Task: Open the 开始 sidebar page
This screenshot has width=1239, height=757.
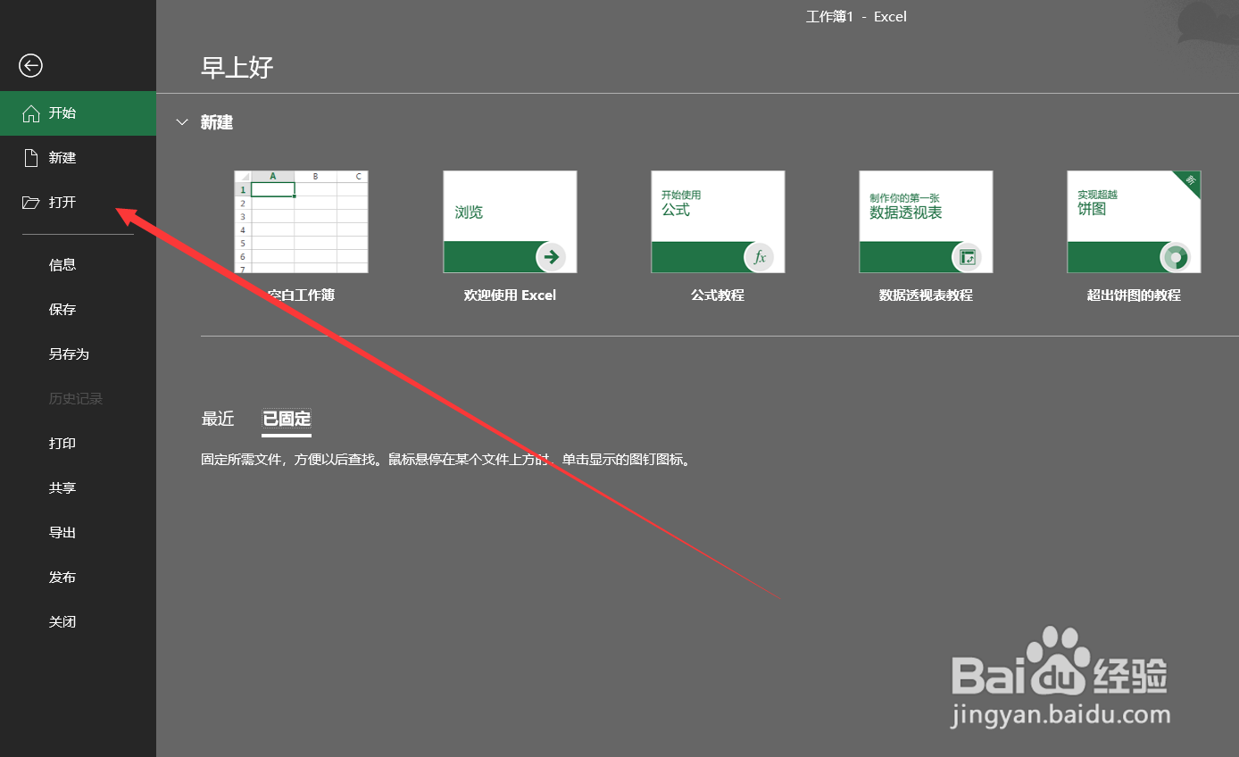Action: pyautogui.click(x=78, y=113)
